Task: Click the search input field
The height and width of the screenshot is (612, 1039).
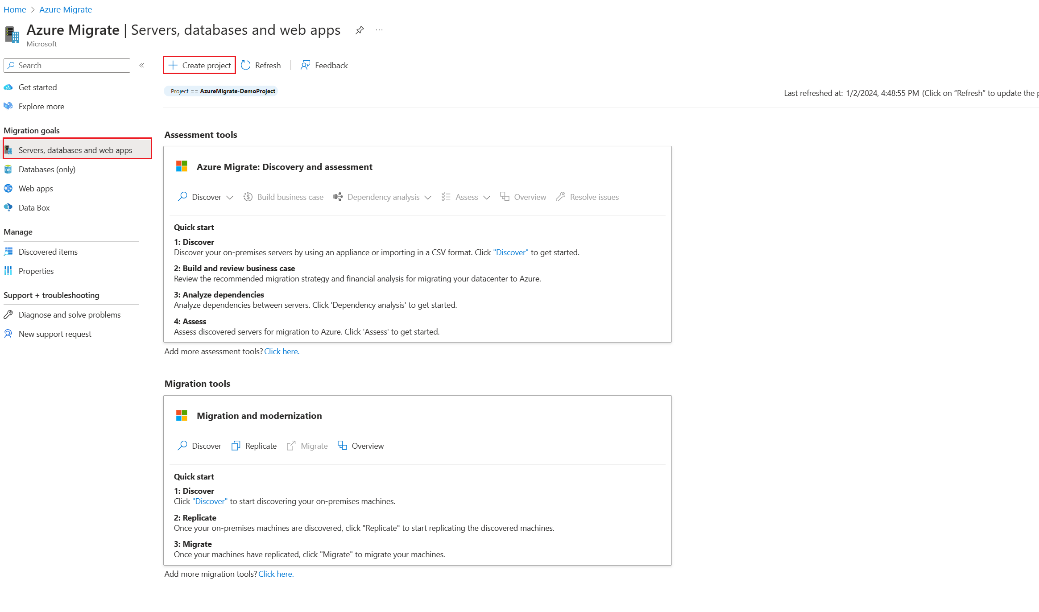Action: point(69,65)
